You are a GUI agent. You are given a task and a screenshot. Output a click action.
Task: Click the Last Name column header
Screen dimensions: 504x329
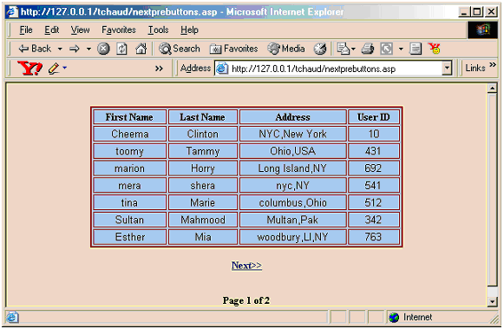pos(202,117)
